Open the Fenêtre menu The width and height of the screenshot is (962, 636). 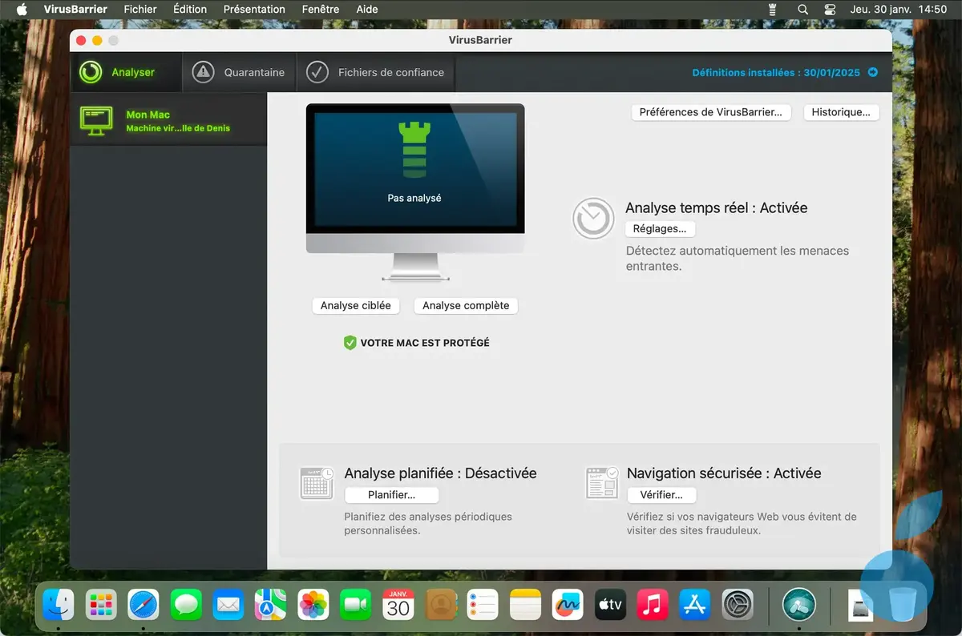pos(321,10)
